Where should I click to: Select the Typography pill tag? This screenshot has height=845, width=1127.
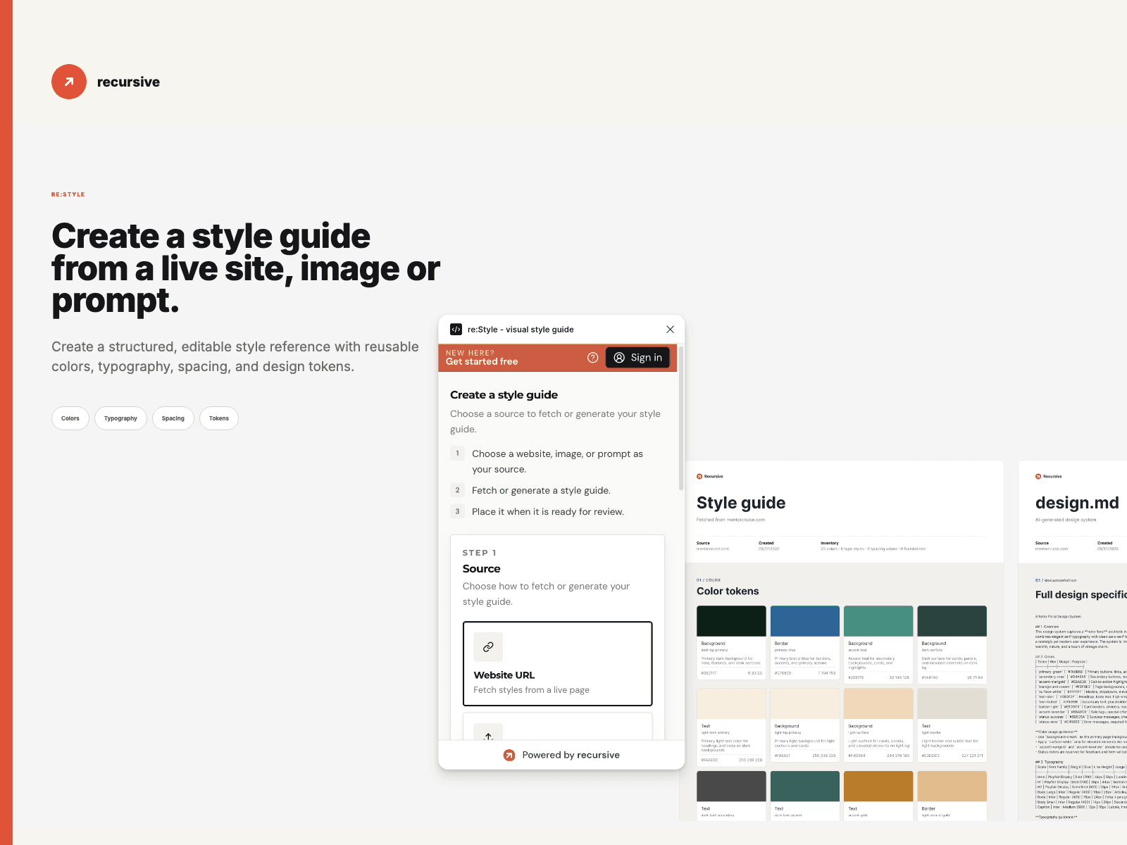click(x=120, y=418)
